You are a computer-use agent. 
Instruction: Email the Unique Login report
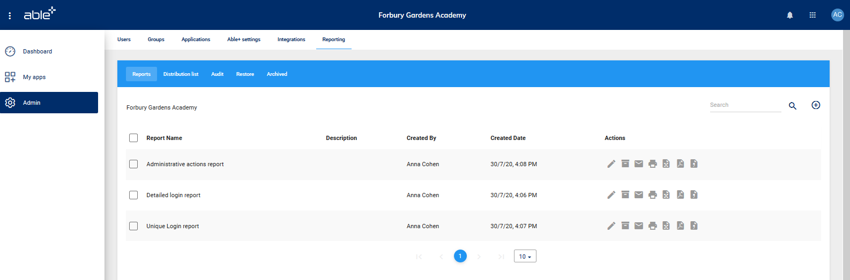639,226
